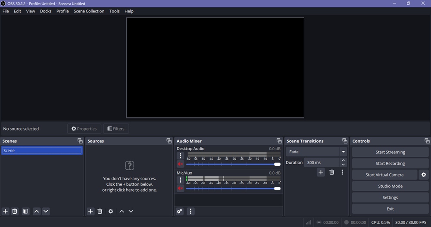The height and width of the screenshot is (227, 431).
Task: Click Start Recording
Action: 390,163
